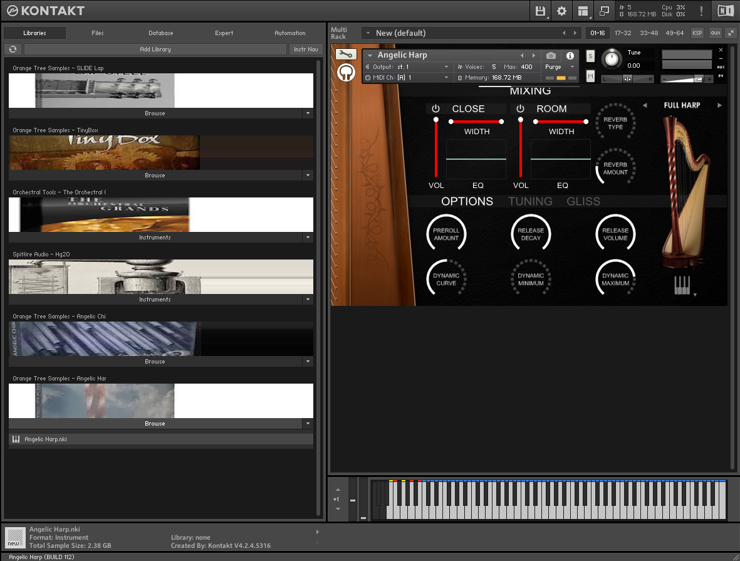The image size is (740, 561).
Task: Open the TinyBox library dropdown arrow
Action: pos(308,175)
